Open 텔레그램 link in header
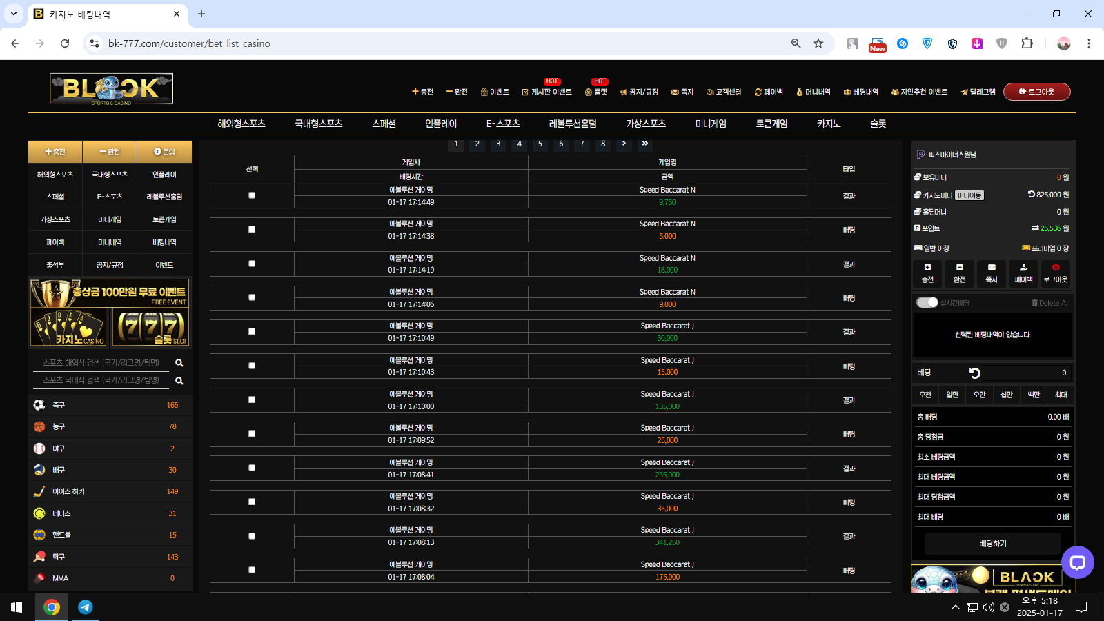This screenshot has width=1104, height=621. [x=978, y=92]
